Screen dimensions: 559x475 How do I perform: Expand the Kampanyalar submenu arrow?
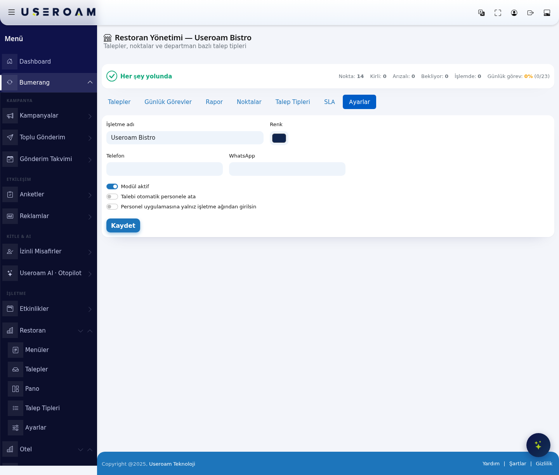tap(90, 116)
